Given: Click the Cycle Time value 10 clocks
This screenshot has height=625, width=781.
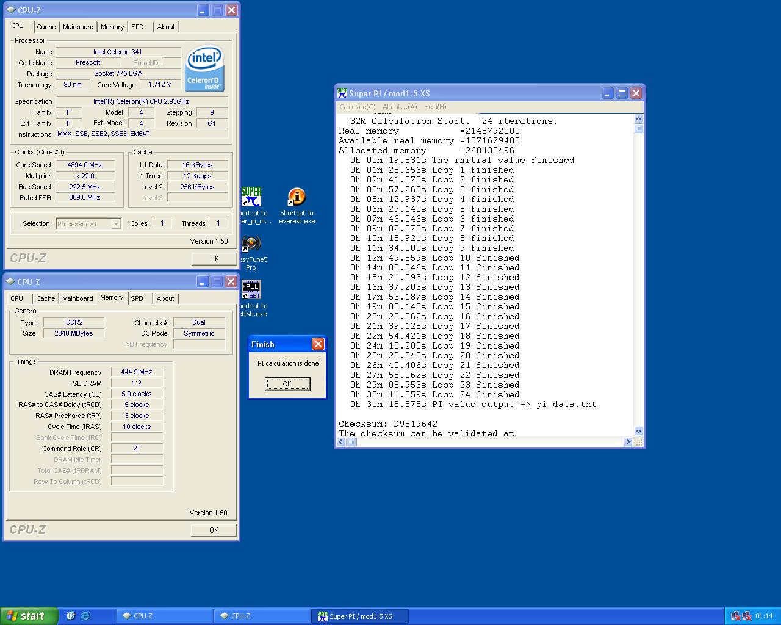Looking at the screenshot, I should [137, 427].
